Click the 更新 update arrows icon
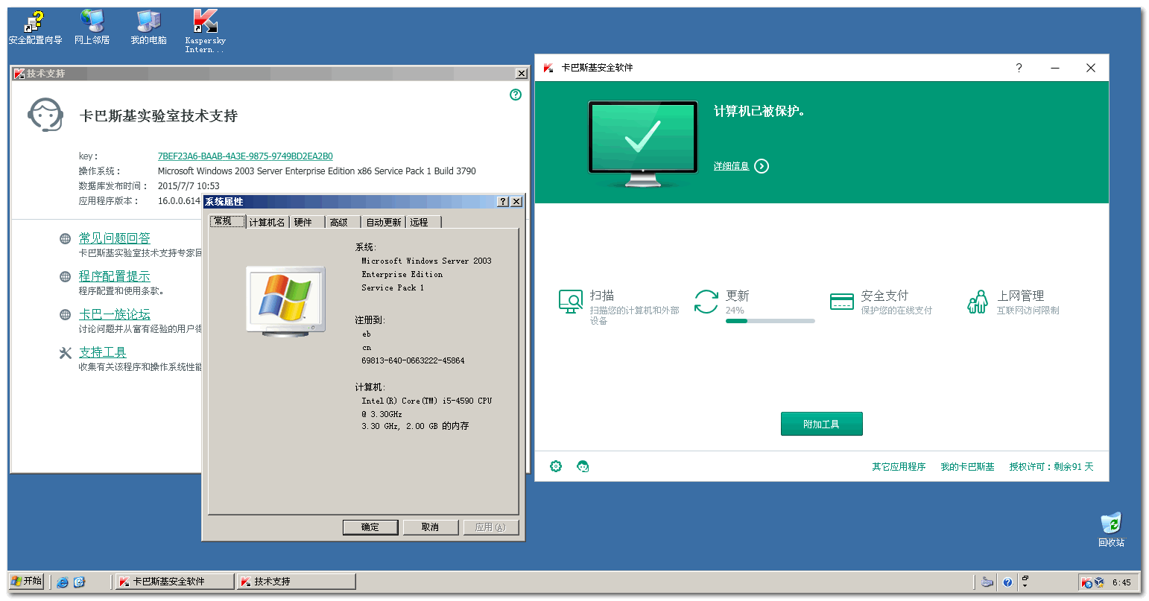Image resolution: width=1149 pixels, height=601 pixels. coord(706,302)
